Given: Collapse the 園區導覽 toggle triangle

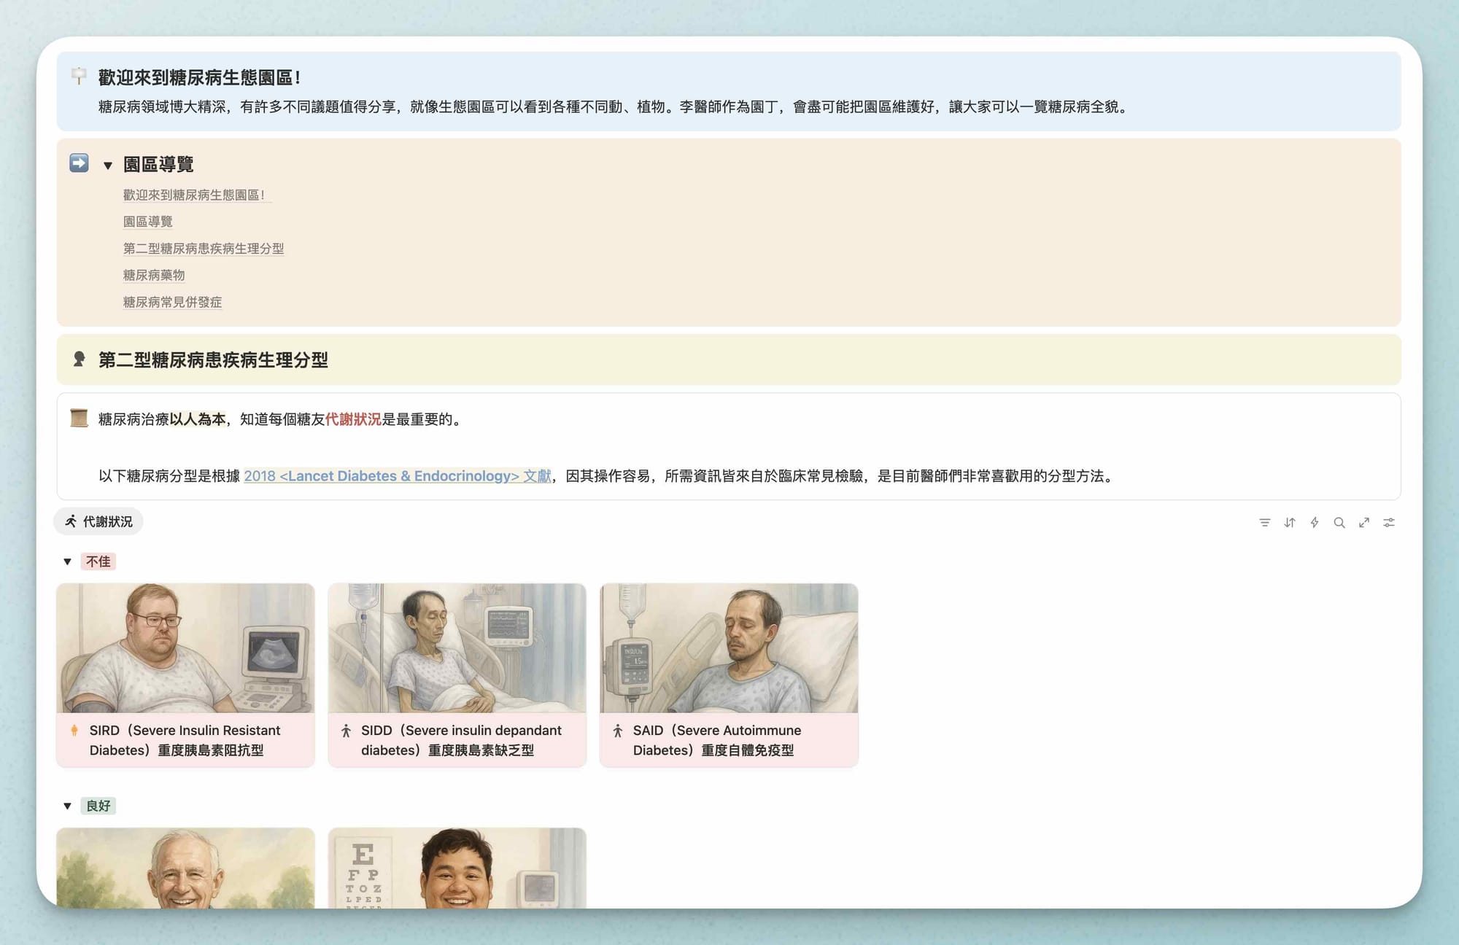Looking at the screenshot, I should pyautogui.click(x=107, y=166).
